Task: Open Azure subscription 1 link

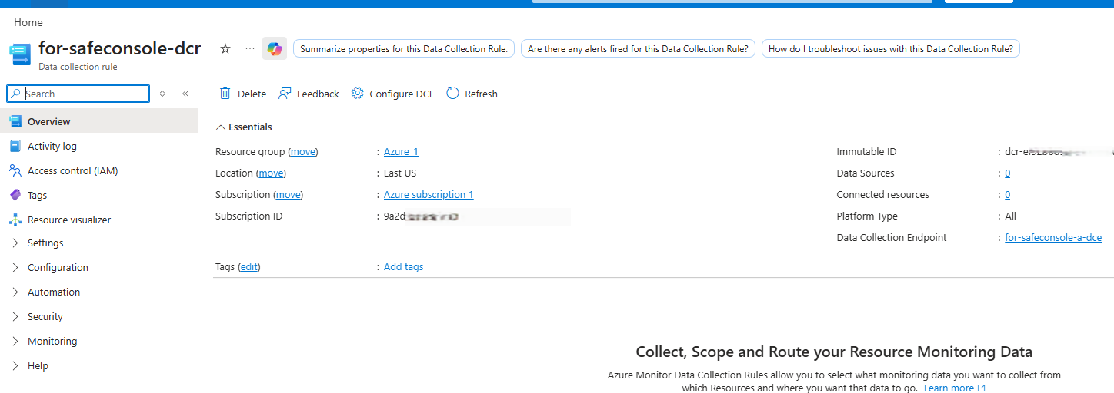Action: pos(429,194)
